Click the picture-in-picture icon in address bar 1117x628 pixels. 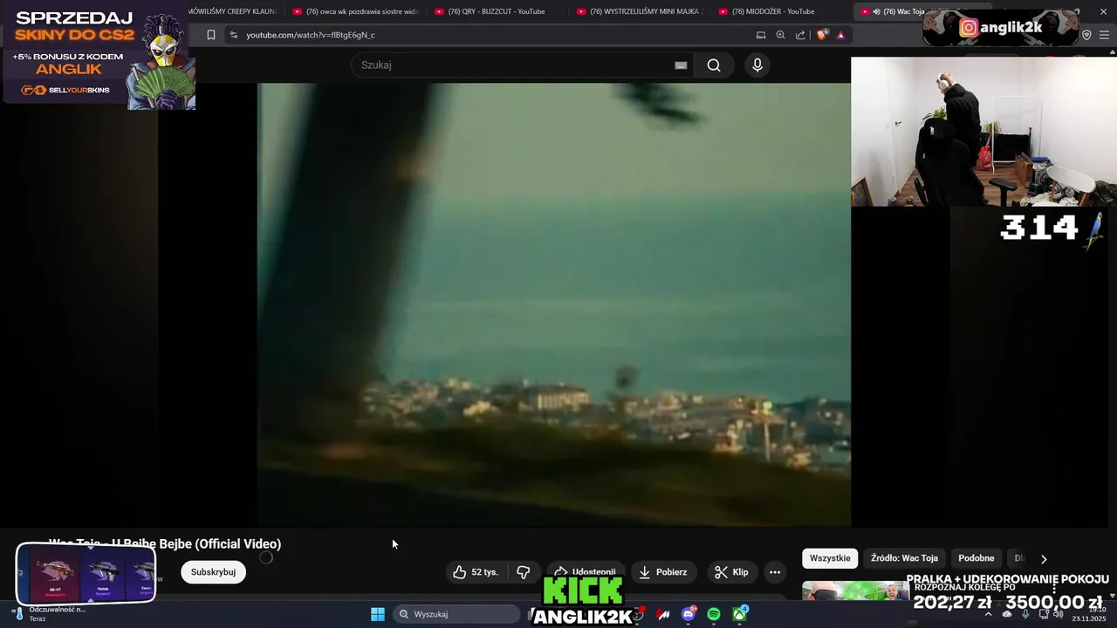coord(761,35)
